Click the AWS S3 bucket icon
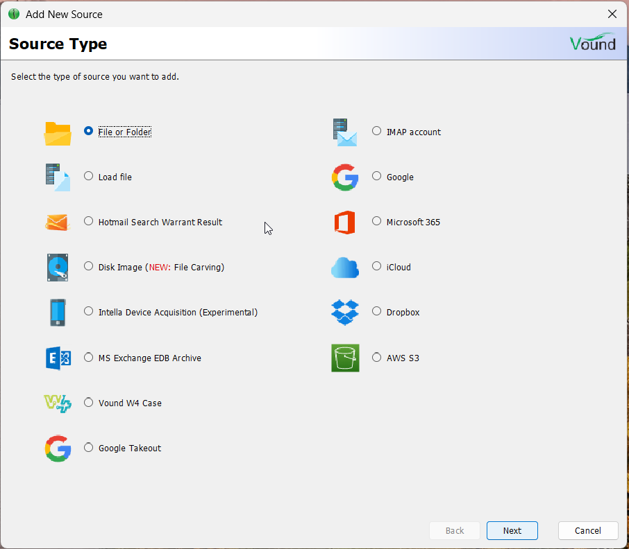 pos(345,358)
